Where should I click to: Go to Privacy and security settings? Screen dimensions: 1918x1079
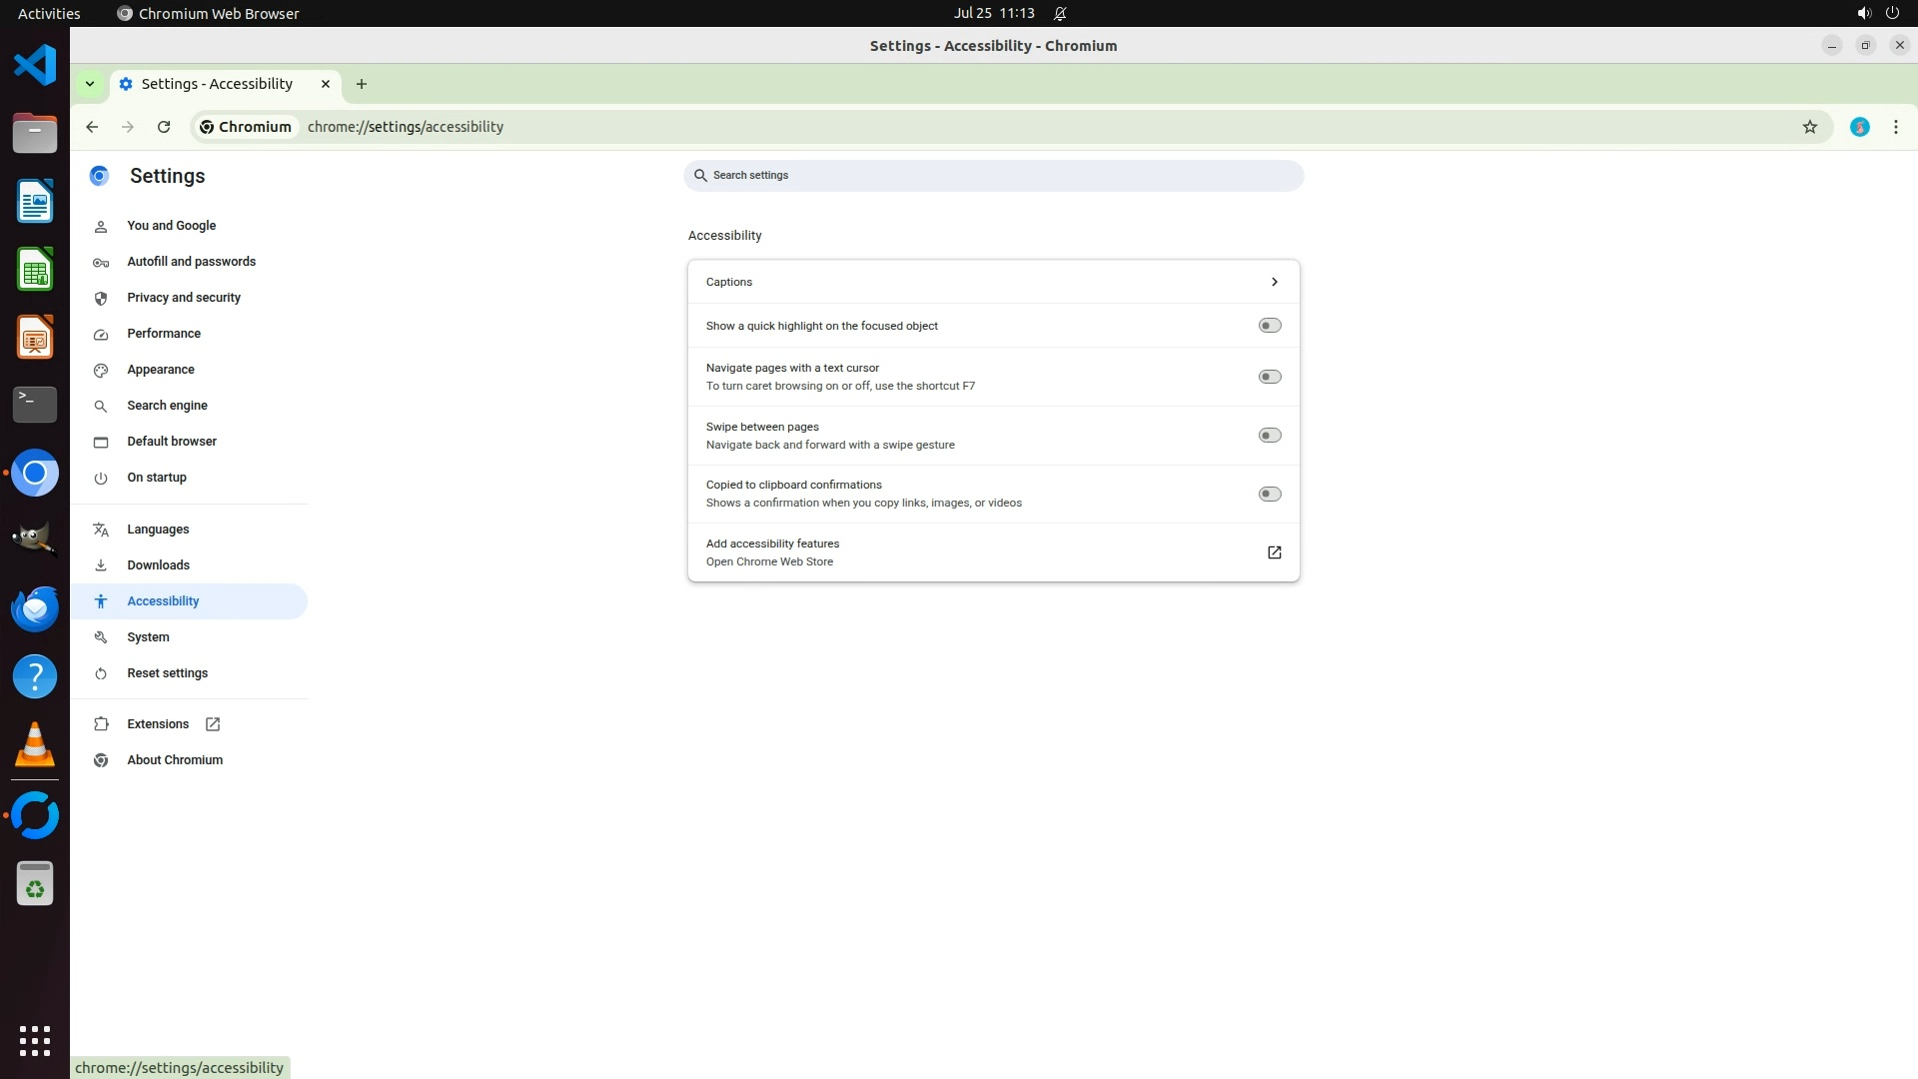(x=184, y=298)
